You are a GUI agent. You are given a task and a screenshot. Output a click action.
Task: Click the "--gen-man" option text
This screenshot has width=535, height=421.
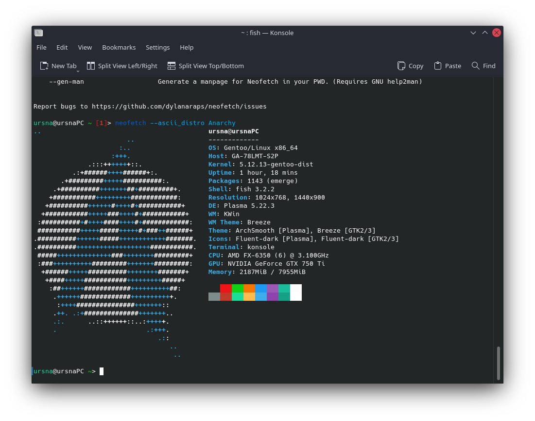67,82
